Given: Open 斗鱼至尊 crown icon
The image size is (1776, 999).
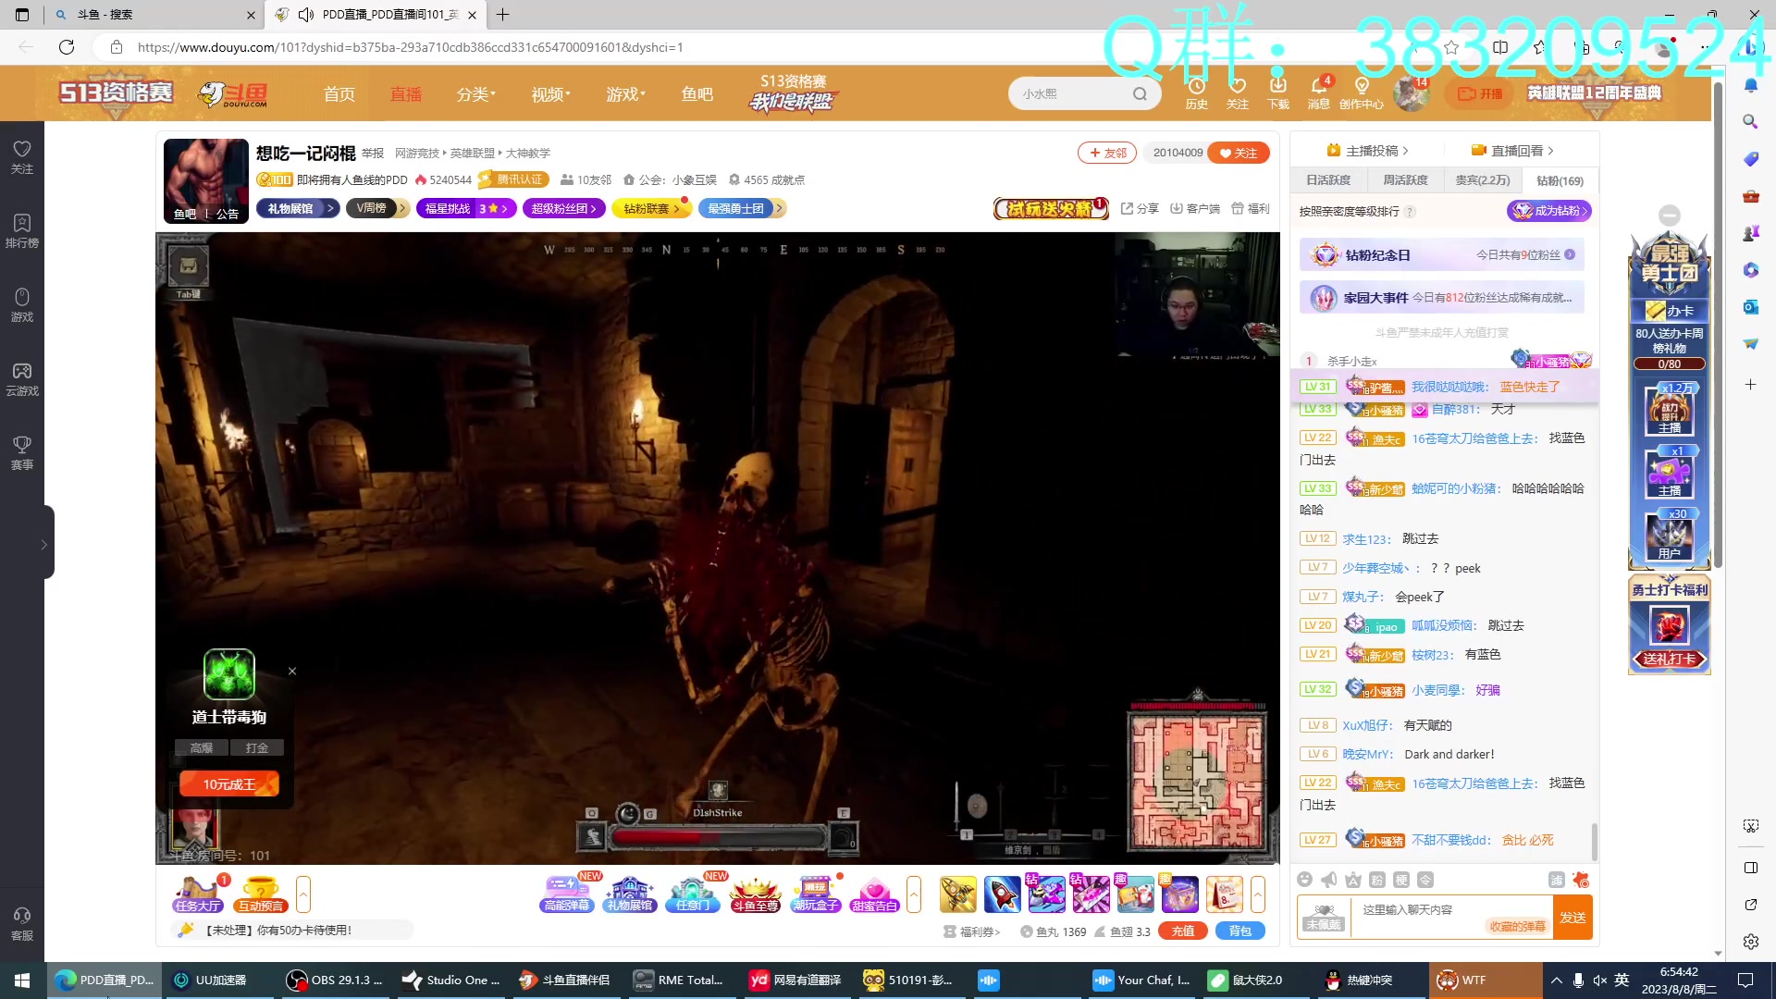Looking at the screenshot, I should [755, 894].
